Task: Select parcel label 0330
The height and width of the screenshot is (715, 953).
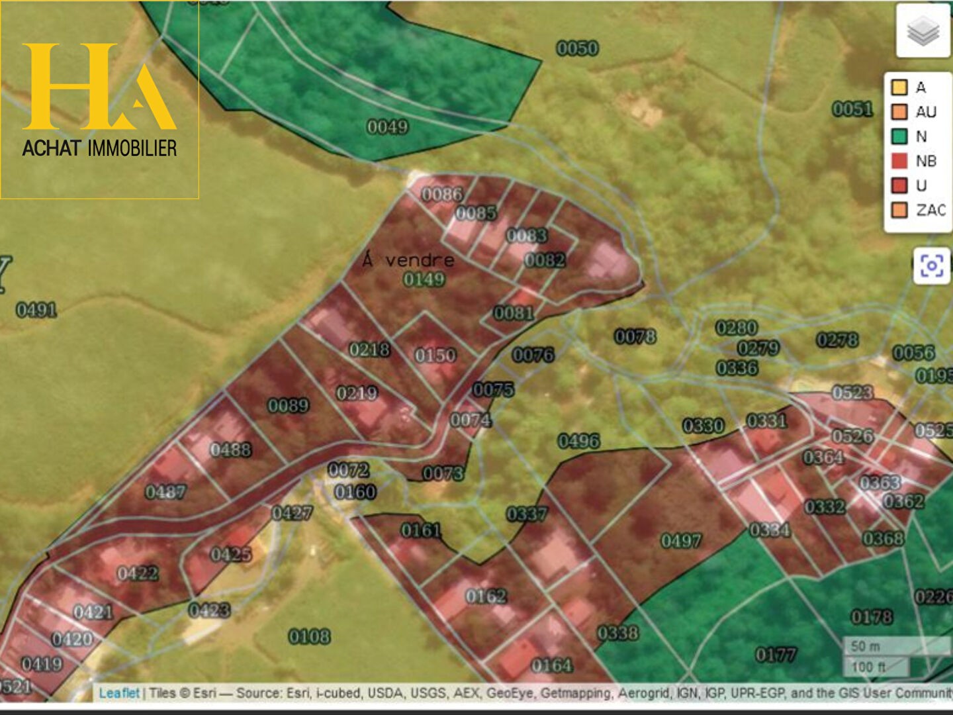Action: click(703, 425)
